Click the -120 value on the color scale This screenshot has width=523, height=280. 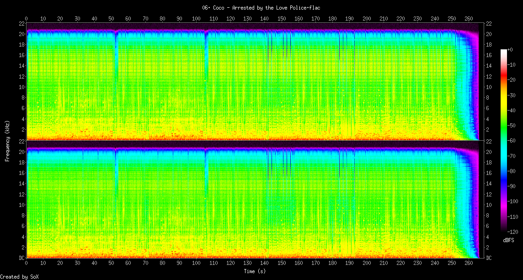coord(514,232)
